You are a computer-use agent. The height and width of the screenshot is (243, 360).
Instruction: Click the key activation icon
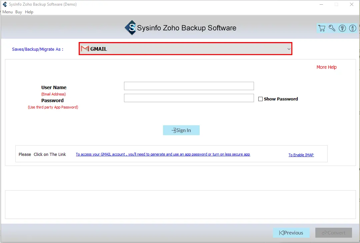pos(332,28)
